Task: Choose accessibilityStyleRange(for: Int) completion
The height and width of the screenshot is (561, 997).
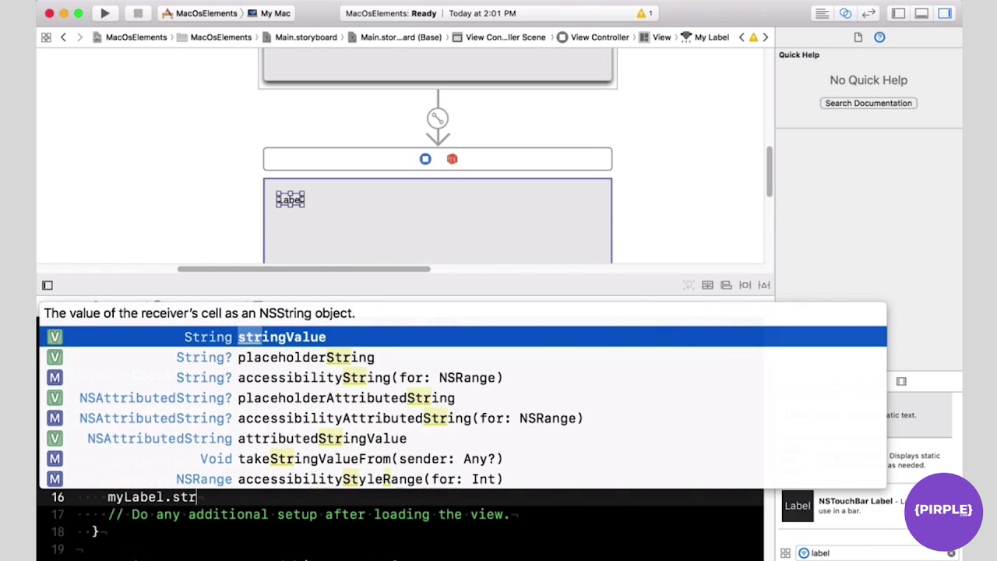Action: (463, 479)
